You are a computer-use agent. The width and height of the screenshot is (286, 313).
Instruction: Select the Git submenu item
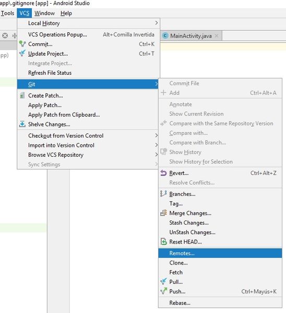click(88, 84)
